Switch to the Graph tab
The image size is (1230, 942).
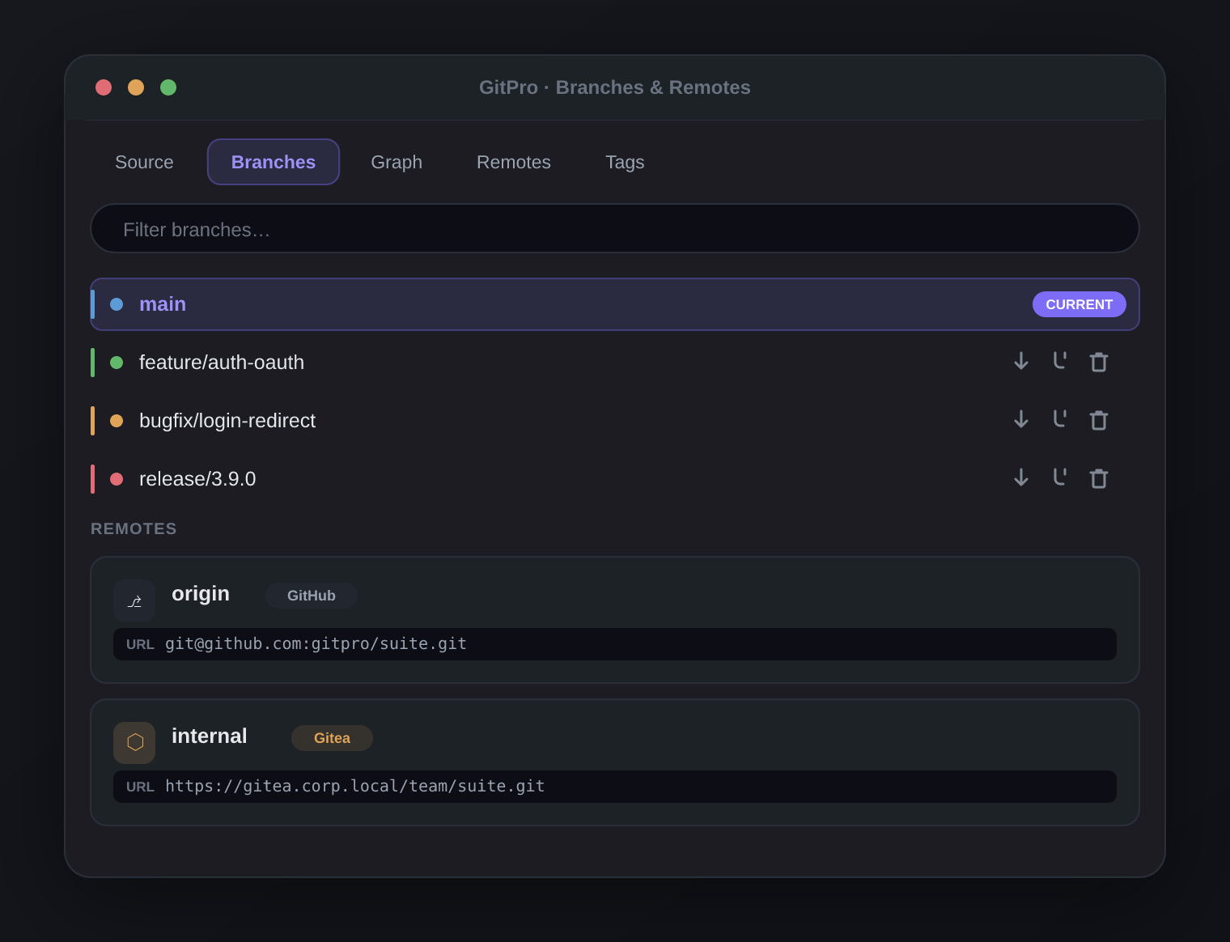pos(397,162)
